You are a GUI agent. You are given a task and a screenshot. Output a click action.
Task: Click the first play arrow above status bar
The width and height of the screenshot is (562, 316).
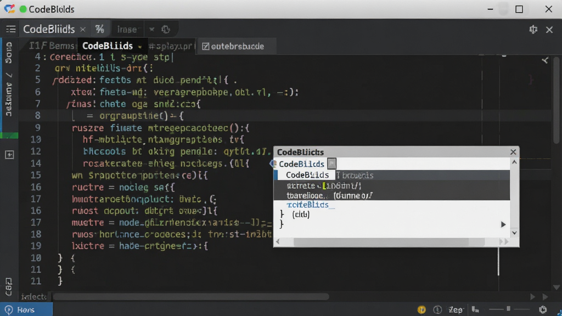pos(532,297)
